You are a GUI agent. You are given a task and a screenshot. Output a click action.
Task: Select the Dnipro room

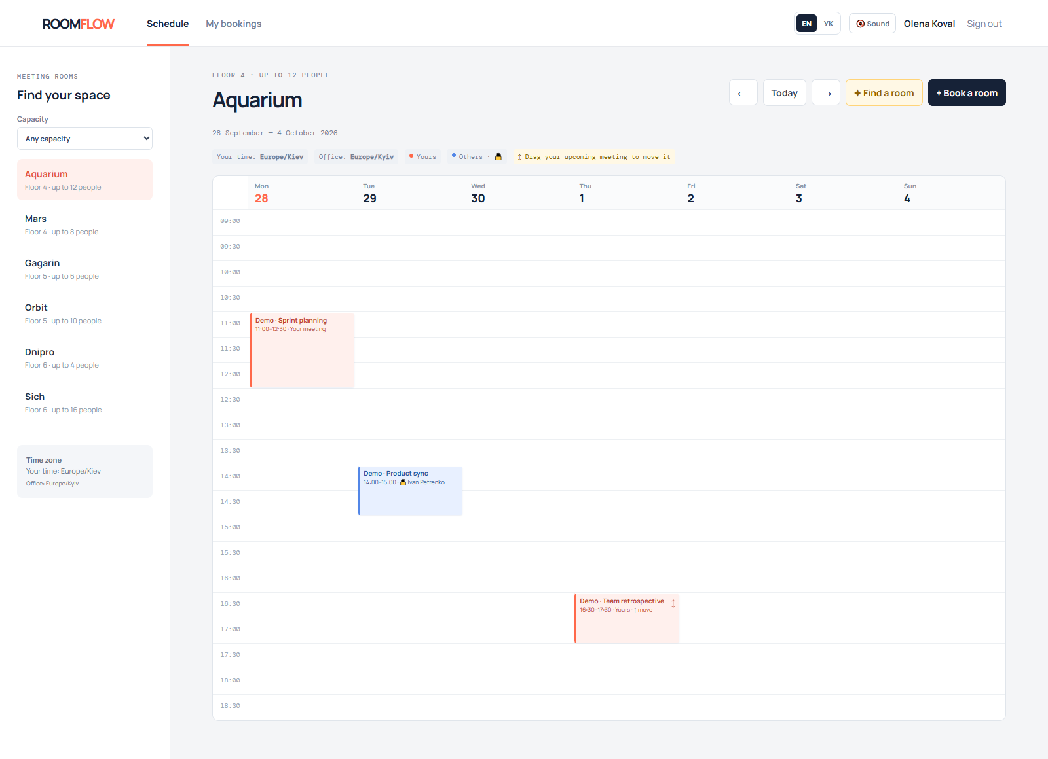84,358
